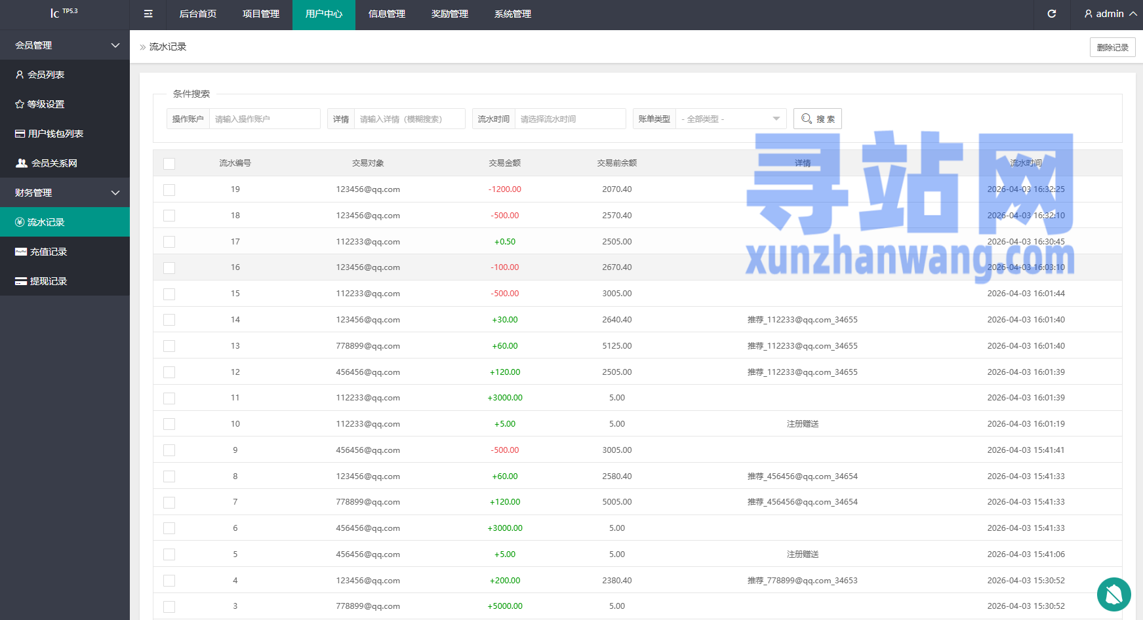
Task: Click the magnifier icon on search button
Action: [807, 119]
